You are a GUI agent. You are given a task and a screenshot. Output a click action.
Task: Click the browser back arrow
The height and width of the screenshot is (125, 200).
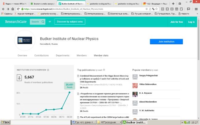point(3,9)
